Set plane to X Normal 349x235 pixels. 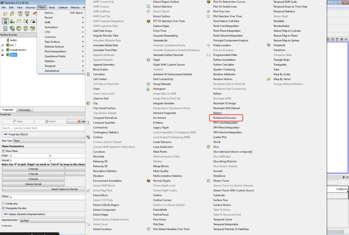(33, 169)
